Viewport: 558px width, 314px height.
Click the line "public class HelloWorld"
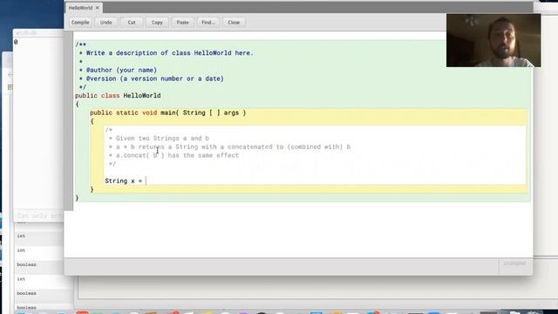click(118, 95)
